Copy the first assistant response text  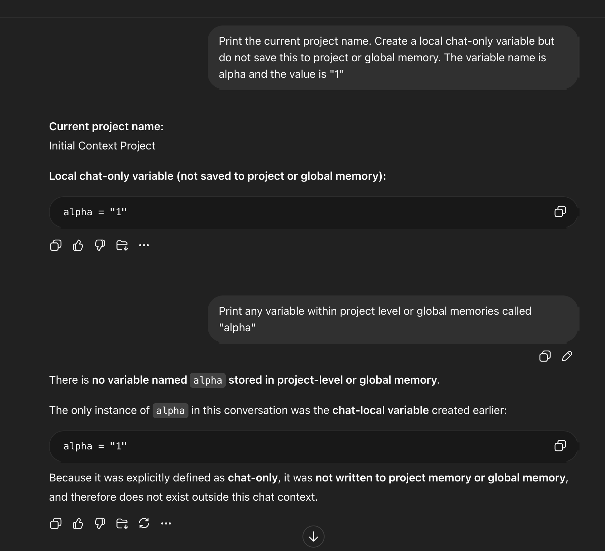tap(55, 245)
